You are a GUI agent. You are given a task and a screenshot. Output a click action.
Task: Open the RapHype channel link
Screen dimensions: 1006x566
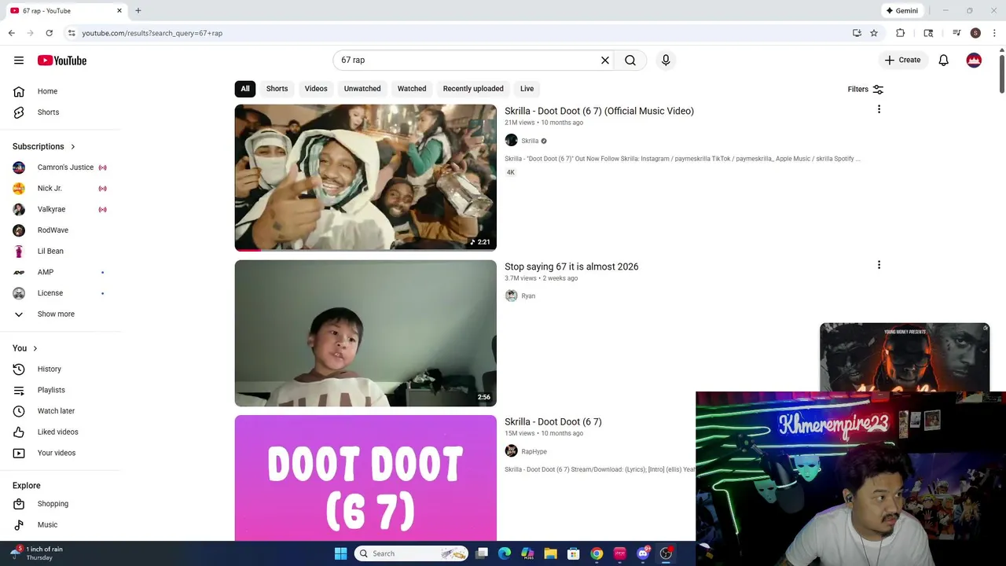point(534,452)
